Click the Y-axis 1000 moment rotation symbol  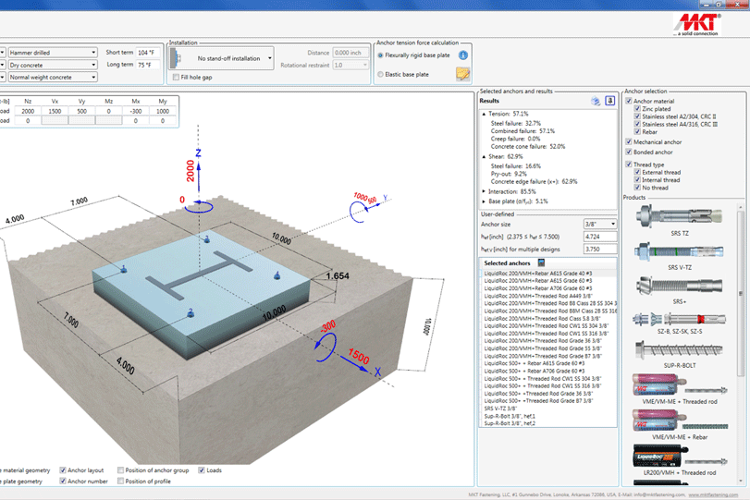coord(358,212)
